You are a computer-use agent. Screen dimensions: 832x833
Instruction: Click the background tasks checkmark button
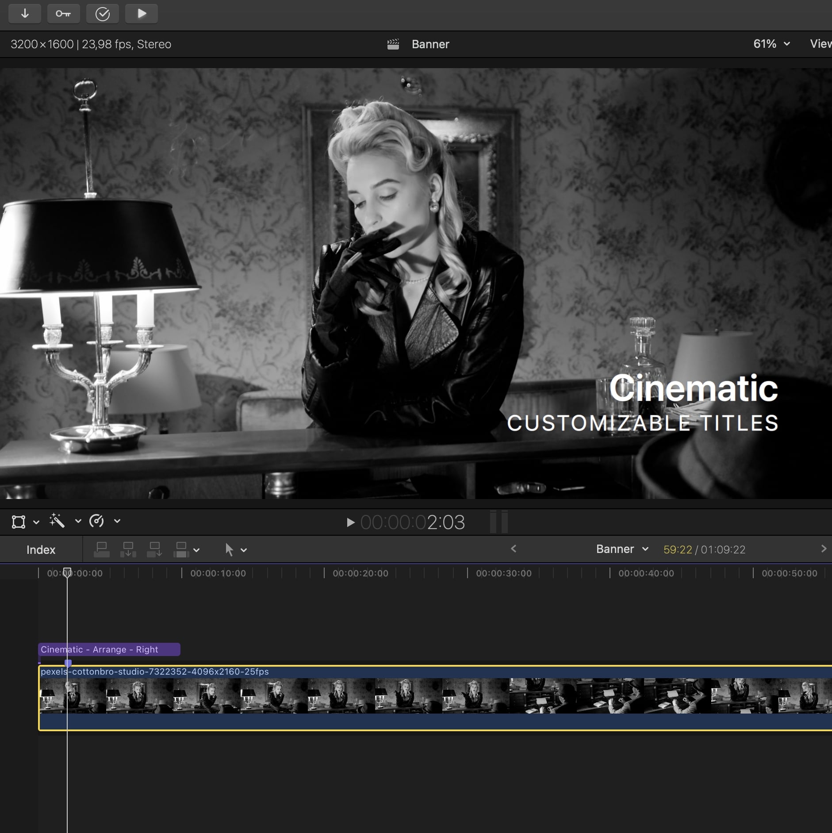[102, 14]
